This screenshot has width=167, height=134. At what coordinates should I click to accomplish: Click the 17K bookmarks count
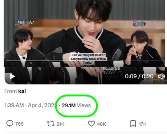point(143,124)
